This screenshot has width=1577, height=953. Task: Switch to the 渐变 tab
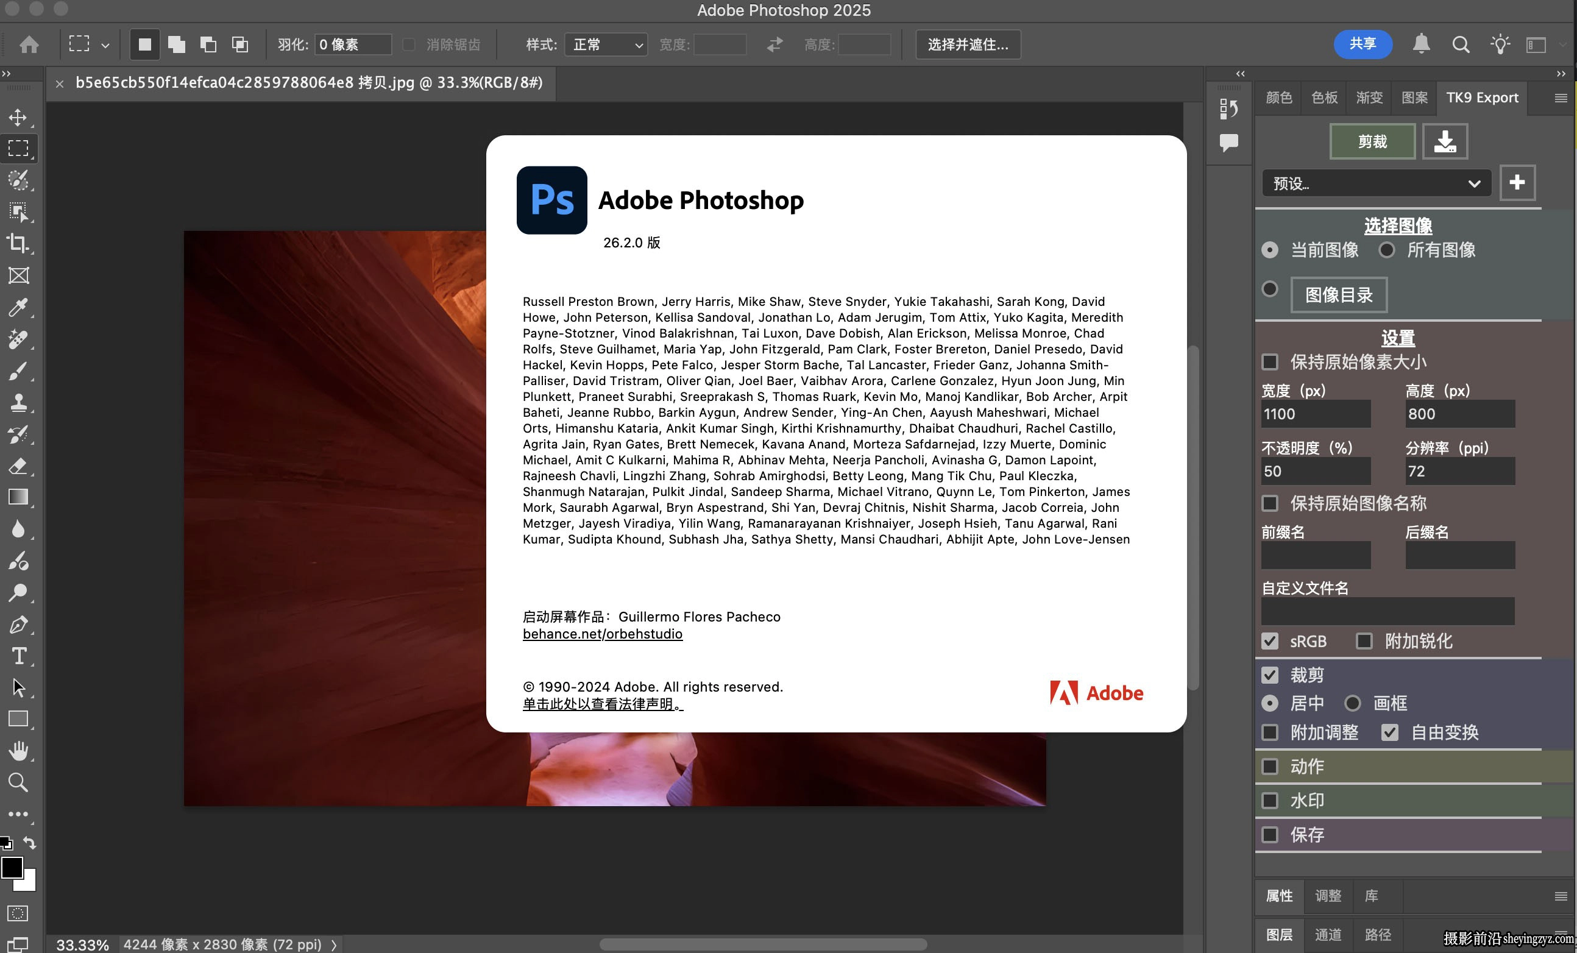(x=1369, y=97)
